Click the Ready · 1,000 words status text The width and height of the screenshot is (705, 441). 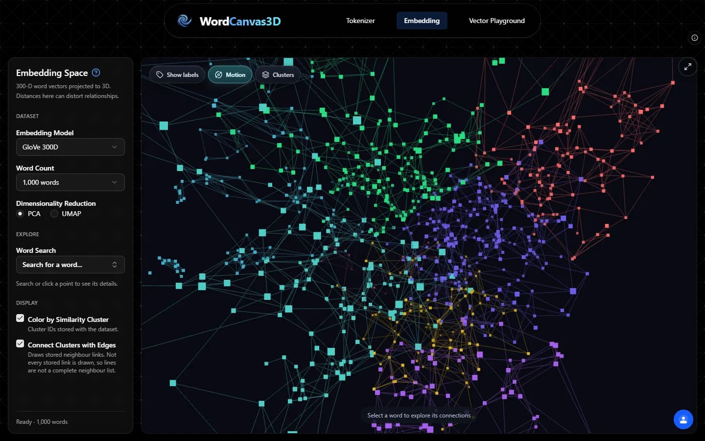(x=42, y=422)
